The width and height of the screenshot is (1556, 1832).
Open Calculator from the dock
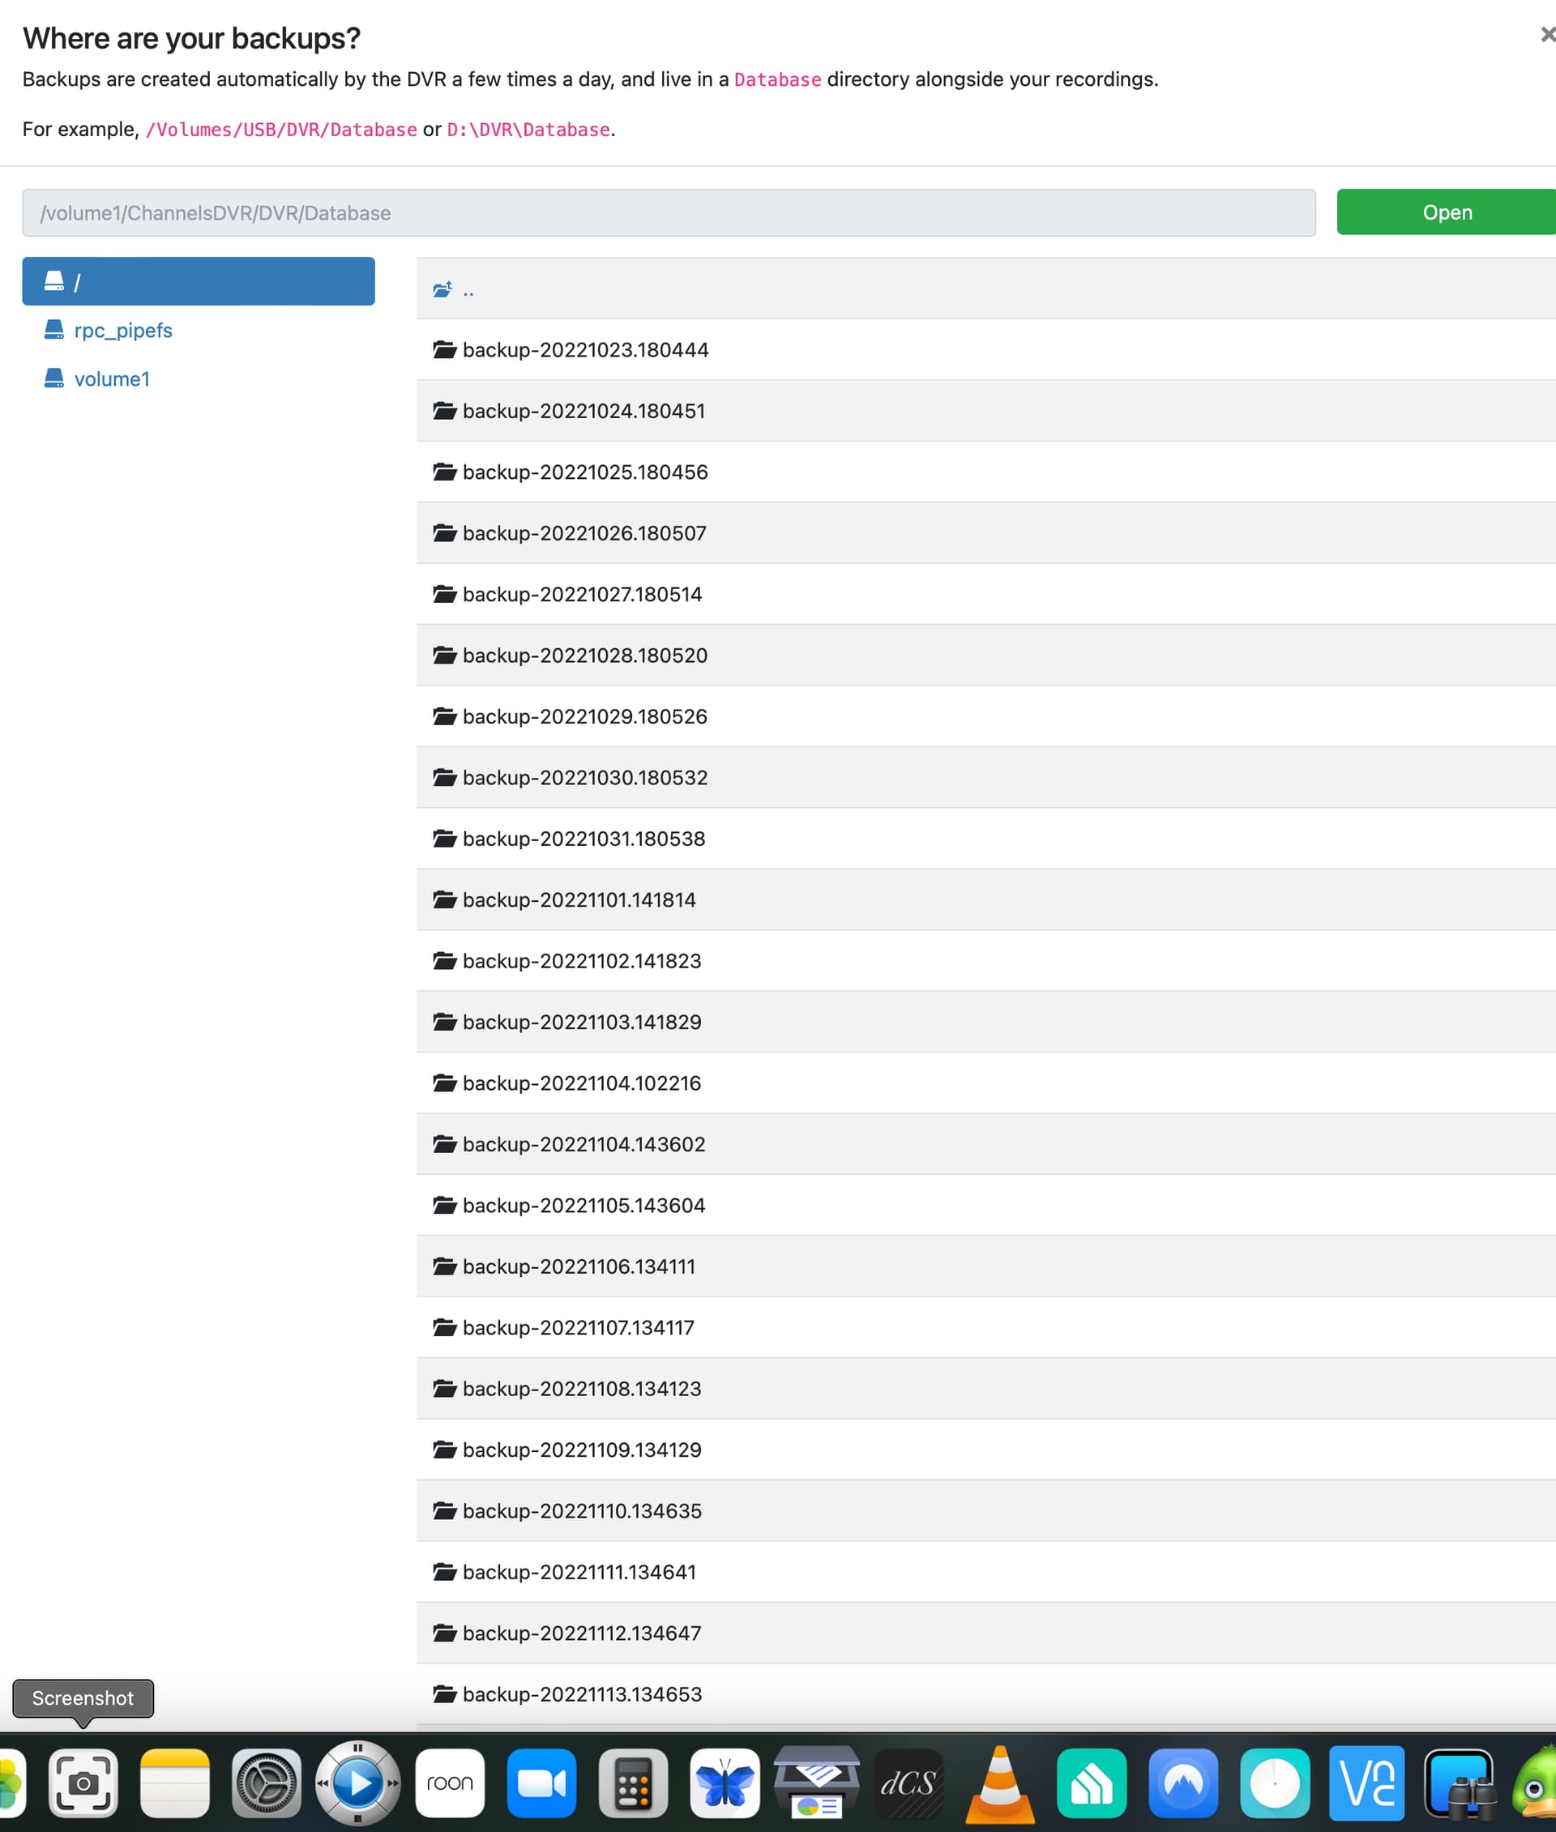pyautogui.click(x=632, y=1783)
